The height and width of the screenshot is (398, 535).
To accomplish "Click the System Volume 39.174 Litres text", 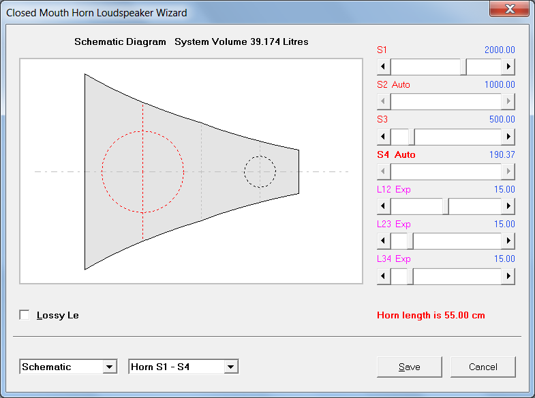I will coord(241,42).
